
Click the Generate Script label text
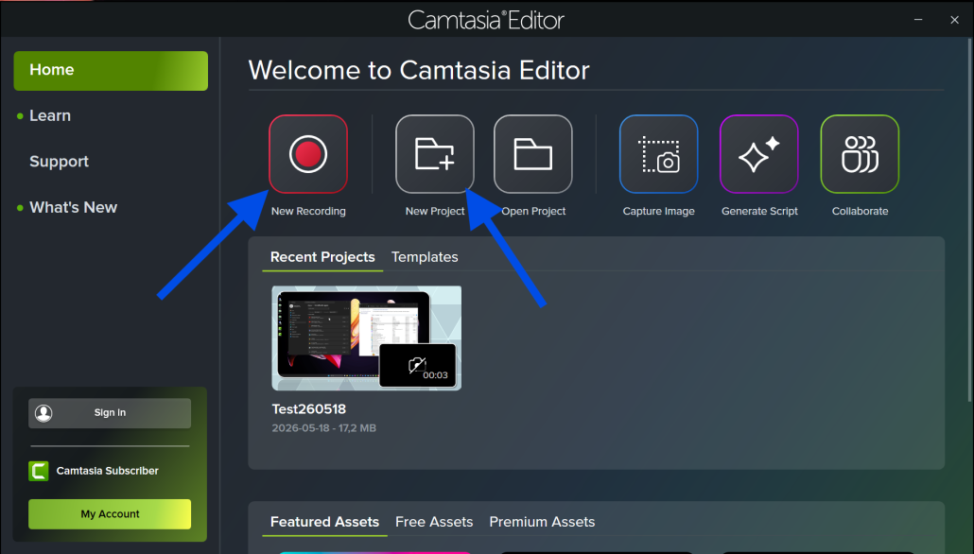759,211
